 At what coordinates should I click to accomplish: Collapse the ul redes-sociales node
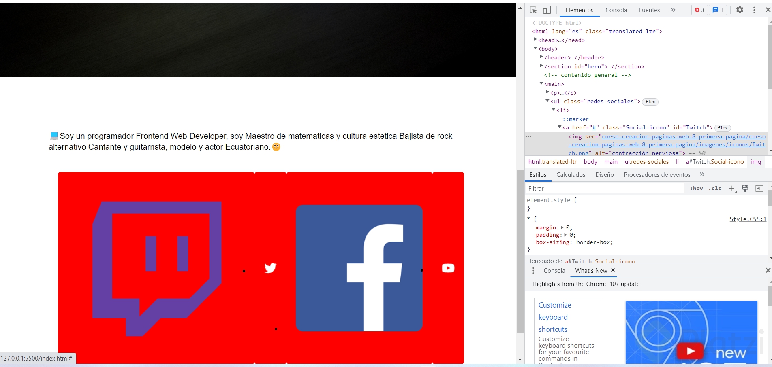547,101
